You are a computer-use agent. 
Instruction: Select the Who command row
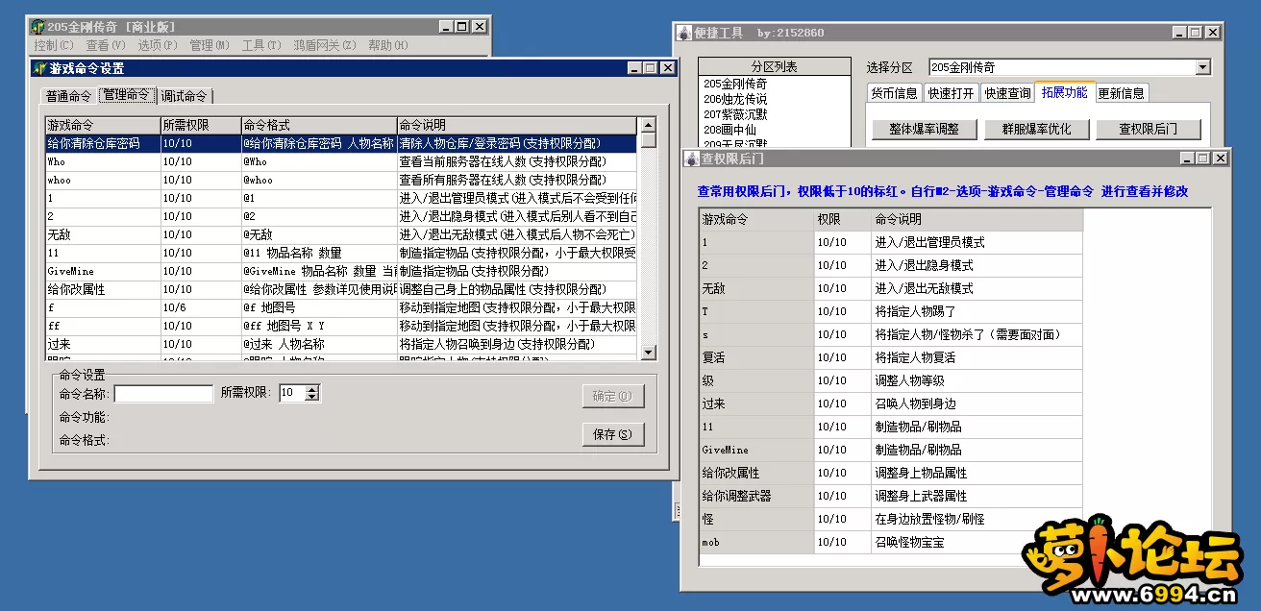[x=341, y=161]
